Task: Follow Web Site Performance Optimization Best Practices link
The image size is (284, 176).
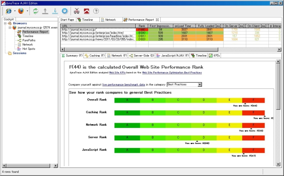Action: pos(172,72)
